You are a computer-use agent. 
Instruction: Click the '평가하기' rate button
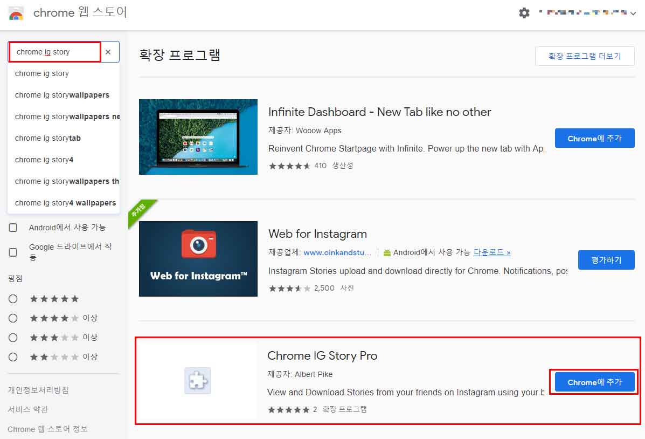point(606,260)
